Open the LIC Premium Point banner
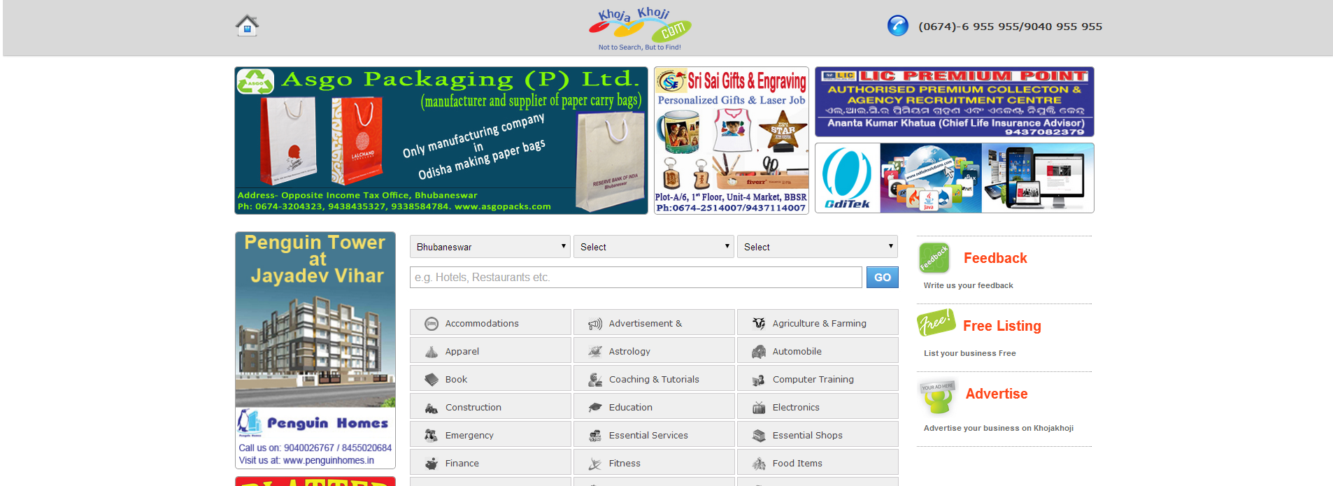The height and width of the screenshot is (486, 1333). (x=955, y=102)
